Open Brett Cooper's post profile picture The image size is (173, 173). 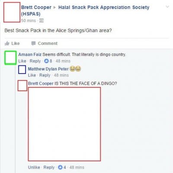tap(12, 12)
